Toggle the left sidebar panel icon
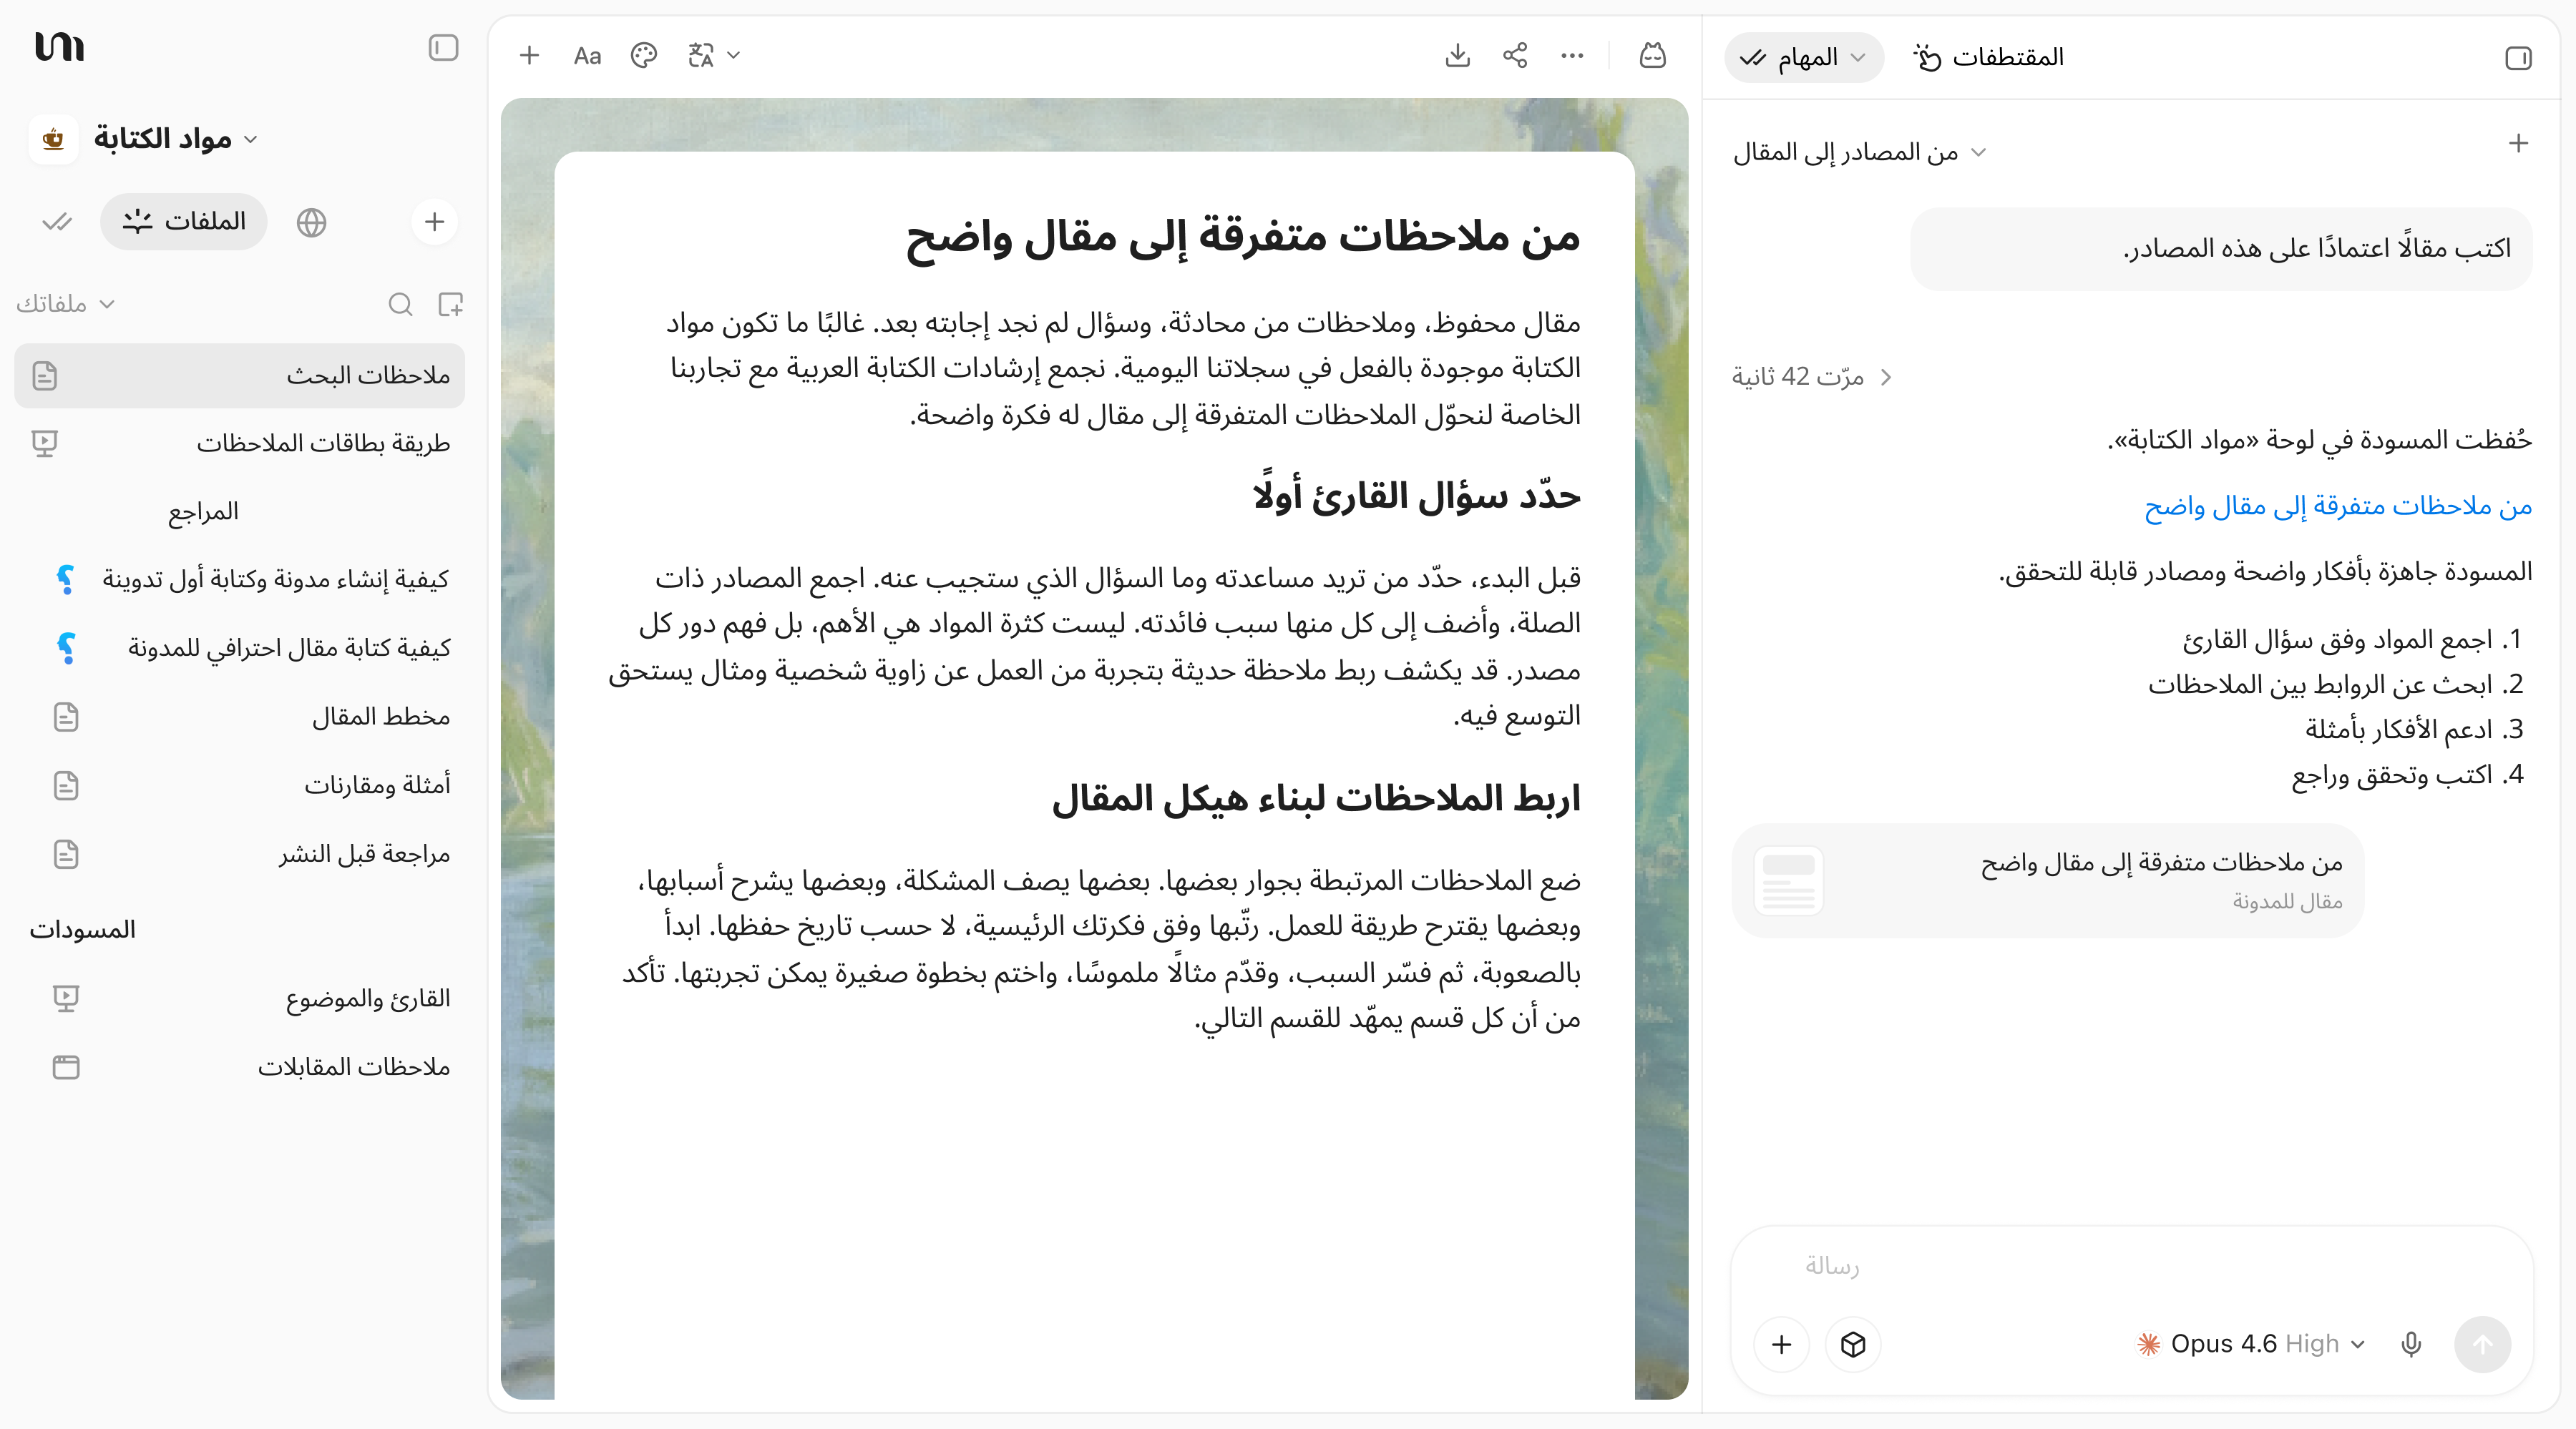Image resolution: width=2576 pixels, height=1429 pixels. (x=443, y=48)
